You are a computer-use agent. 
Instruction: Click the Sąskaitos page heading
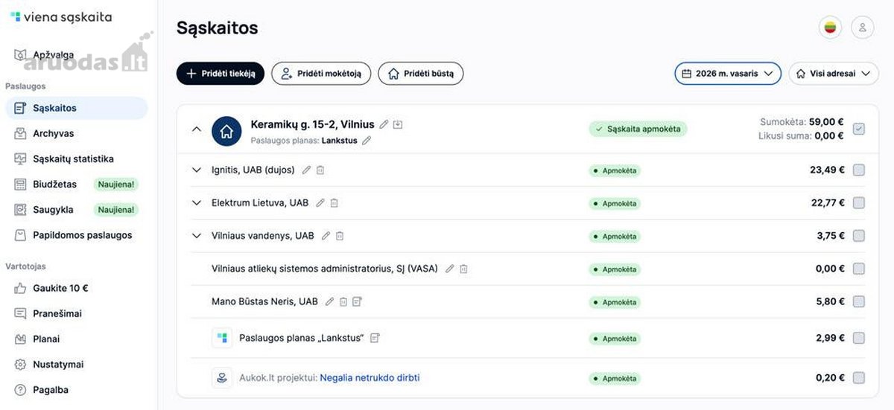pyautogui.click(x=218, y=28)
